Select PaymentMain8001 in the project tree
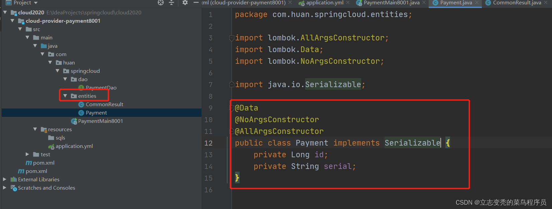Viewport: 552px width, 209px height. [x=100, y=121]
